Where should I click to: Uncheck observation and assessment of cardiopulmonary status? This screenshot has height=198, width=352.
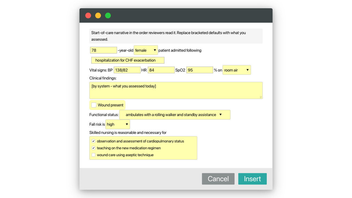point(94,141)
